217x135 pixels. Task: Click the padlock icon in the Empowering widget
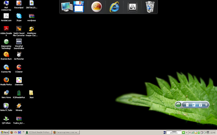coord(200,105)
